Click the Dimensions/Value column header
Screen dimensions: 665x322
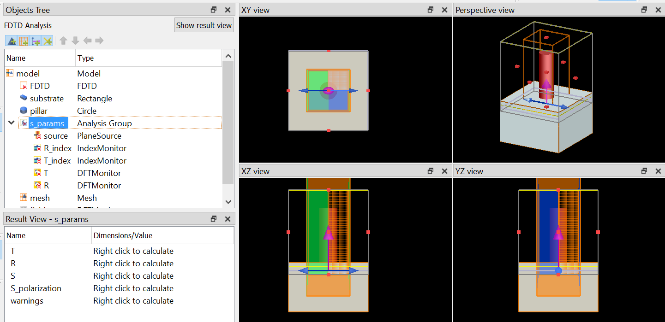point(162,235)
